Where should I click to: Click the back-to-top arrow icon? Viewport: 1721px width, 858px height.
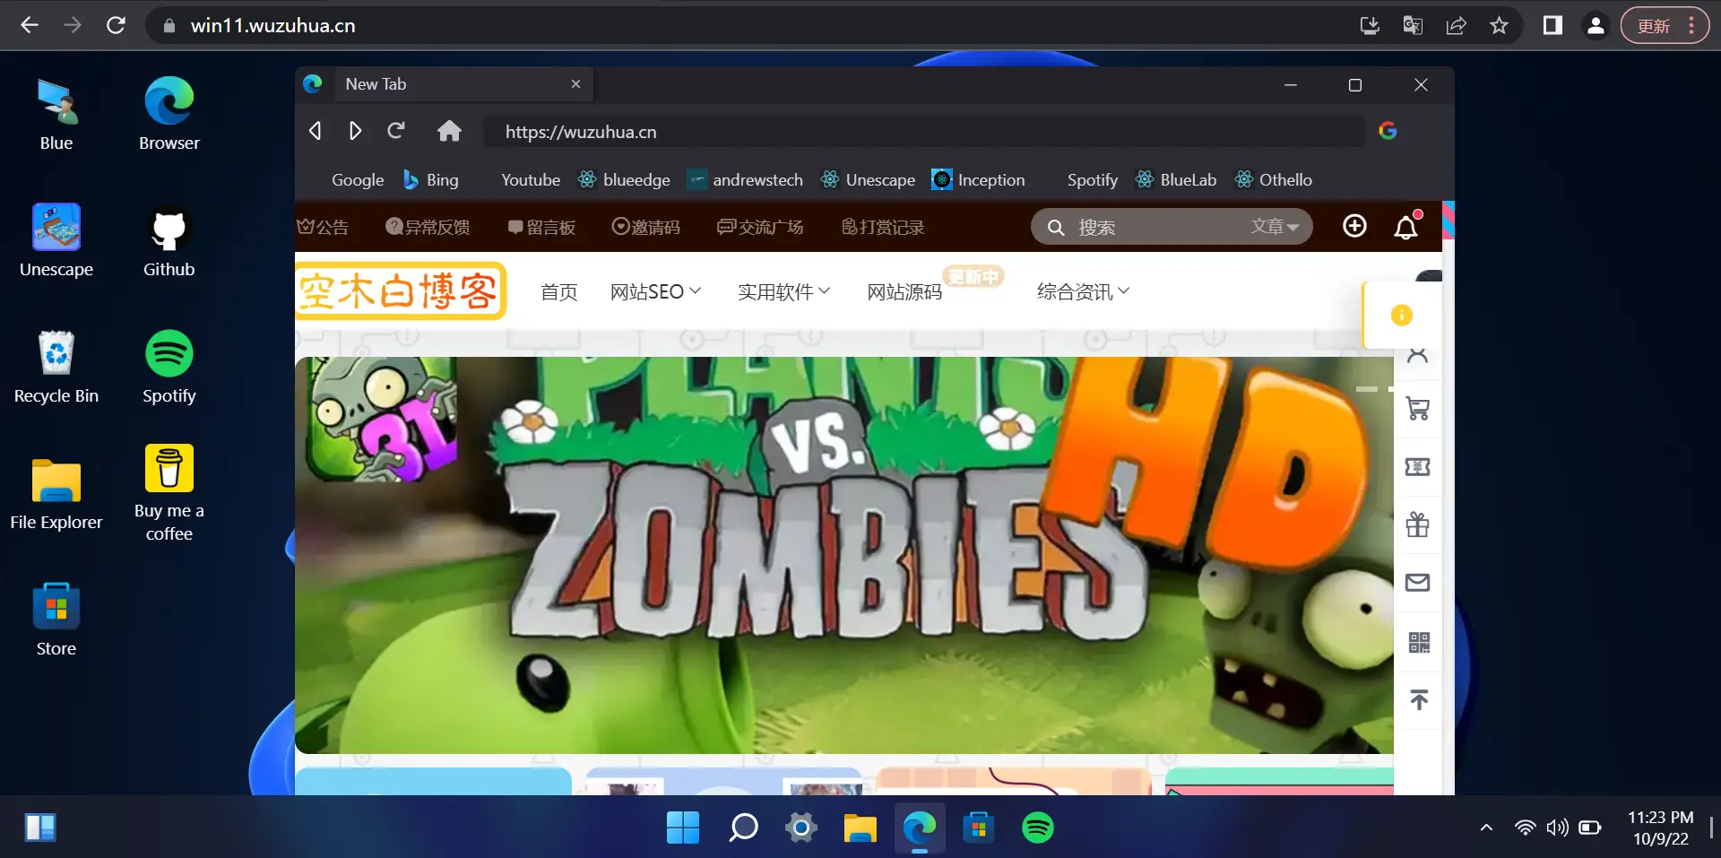(x=1417, y=700)
